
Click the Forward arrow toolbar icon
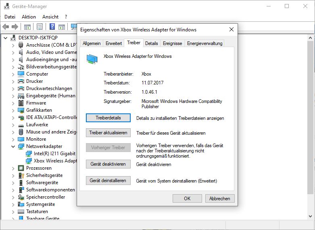[15, 27]
